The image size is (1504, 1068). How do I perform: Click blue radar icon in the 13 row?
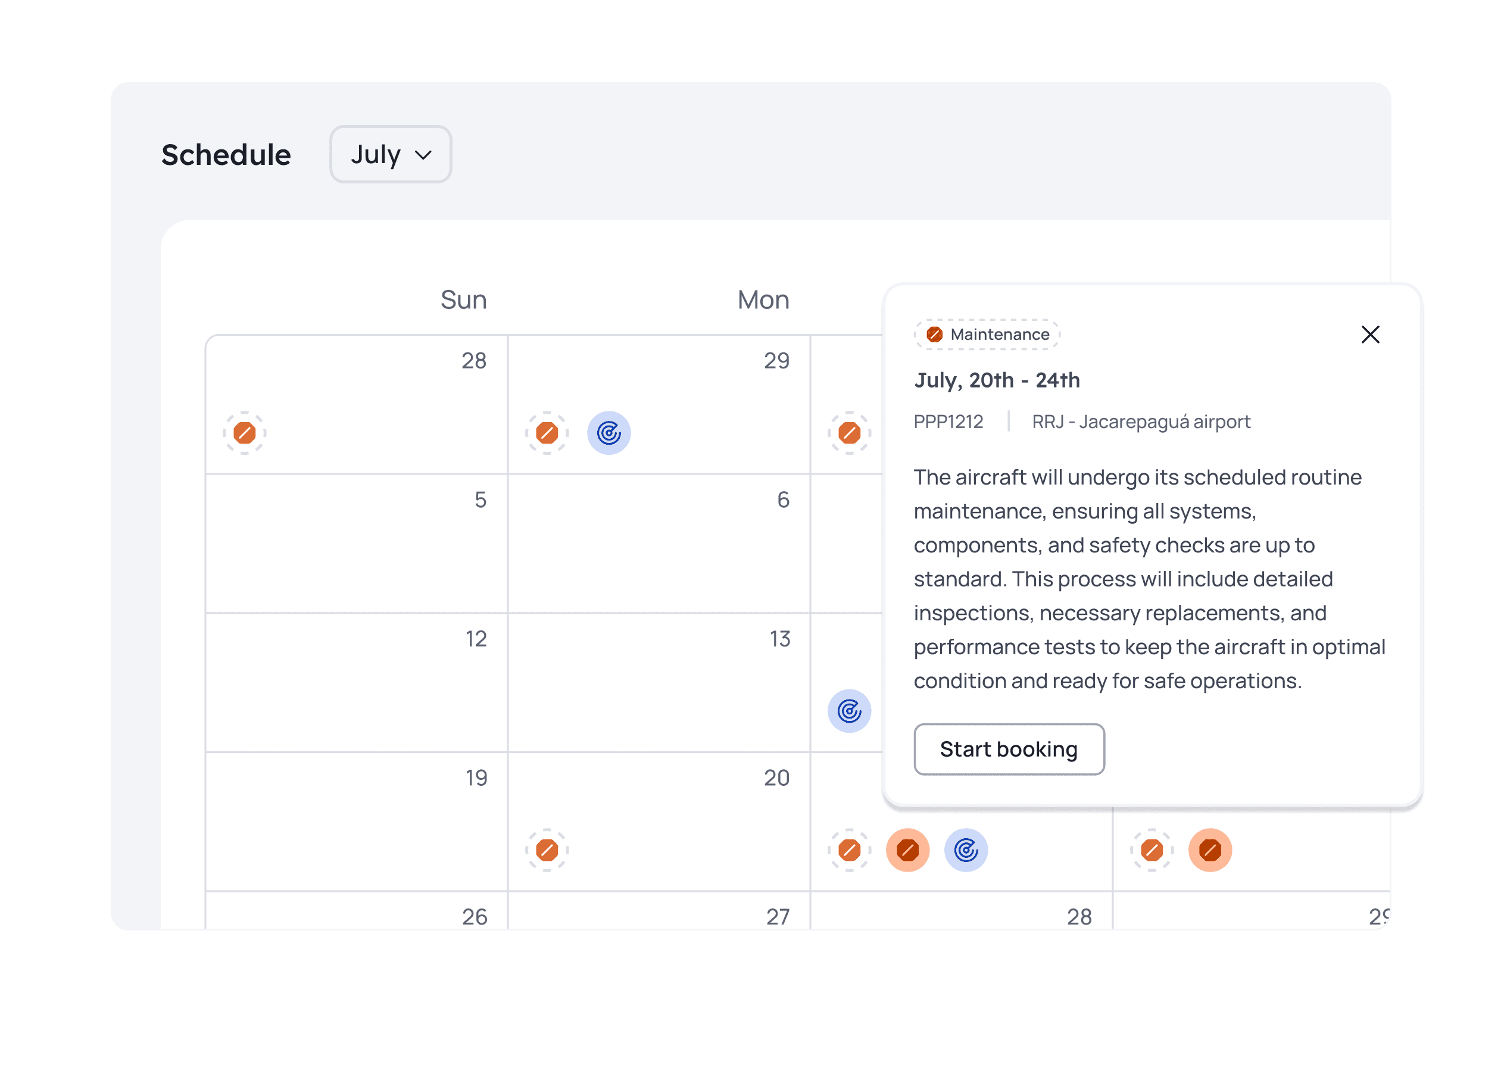849,711
